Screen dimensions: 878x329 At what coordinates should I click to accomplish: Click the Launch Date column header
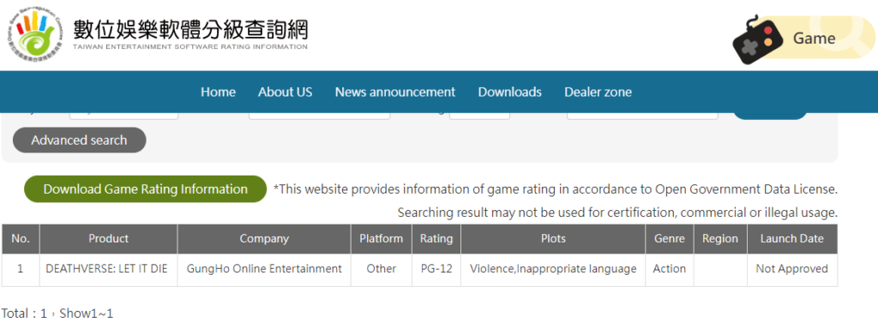(x=791, y=239)
